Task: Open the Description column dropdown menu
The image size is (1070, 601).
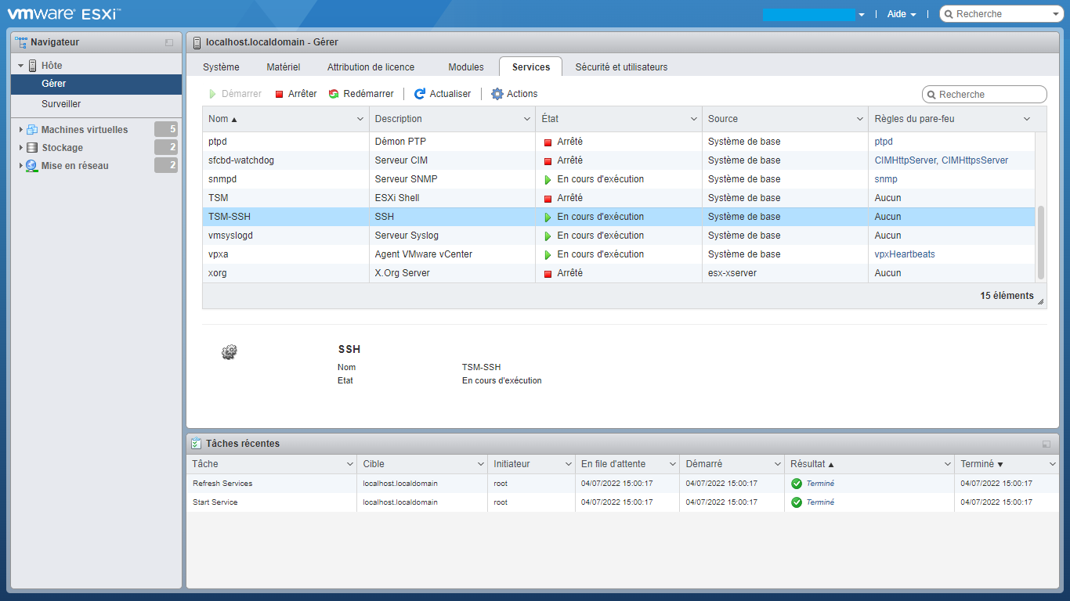Action: coord(527,119)
